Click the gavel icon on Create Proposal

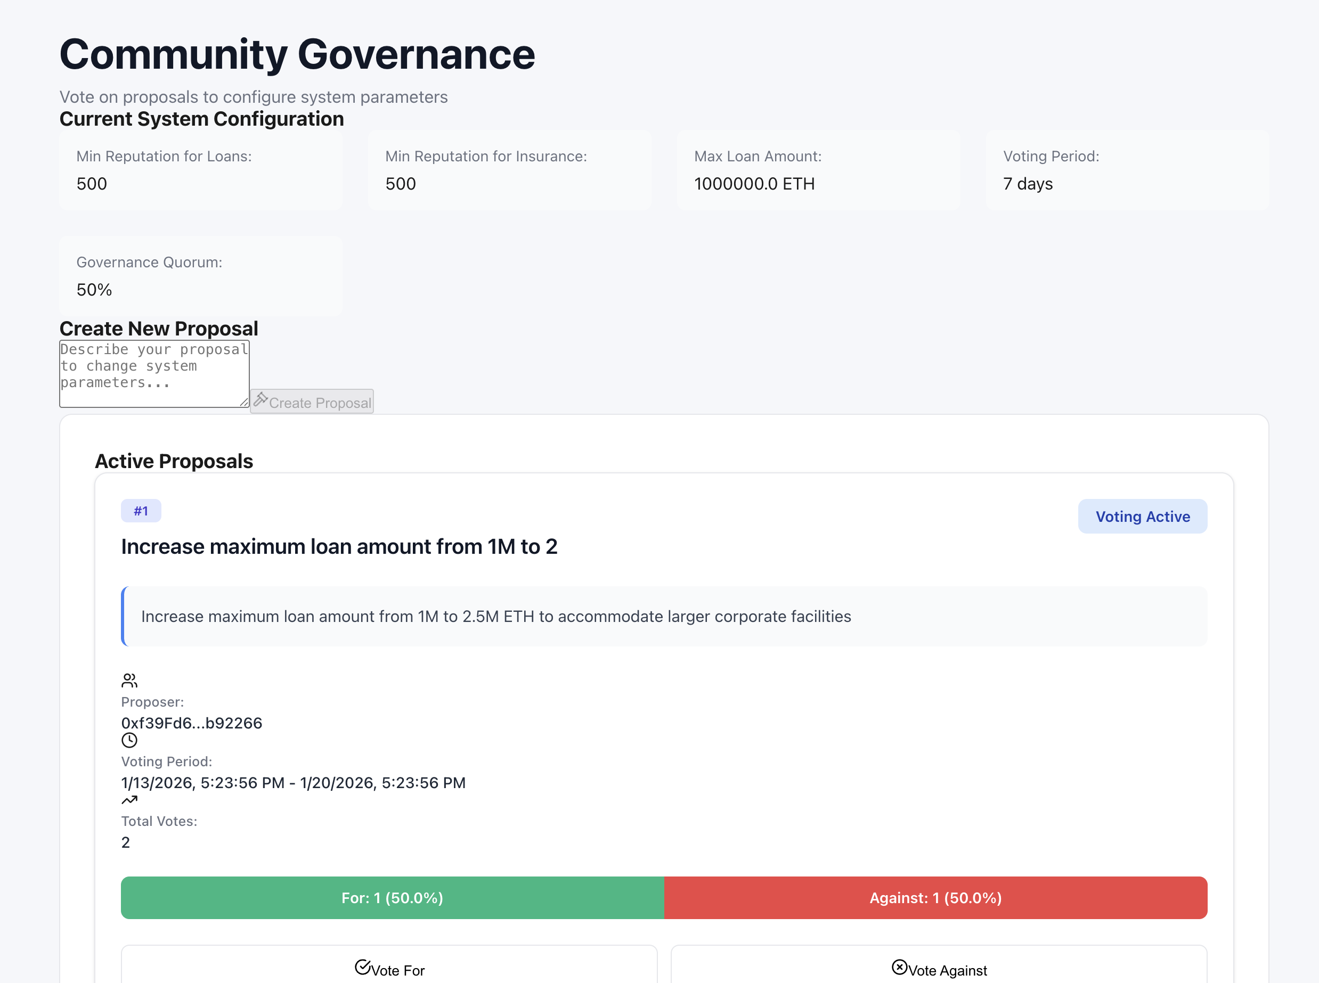pos(260,399)
